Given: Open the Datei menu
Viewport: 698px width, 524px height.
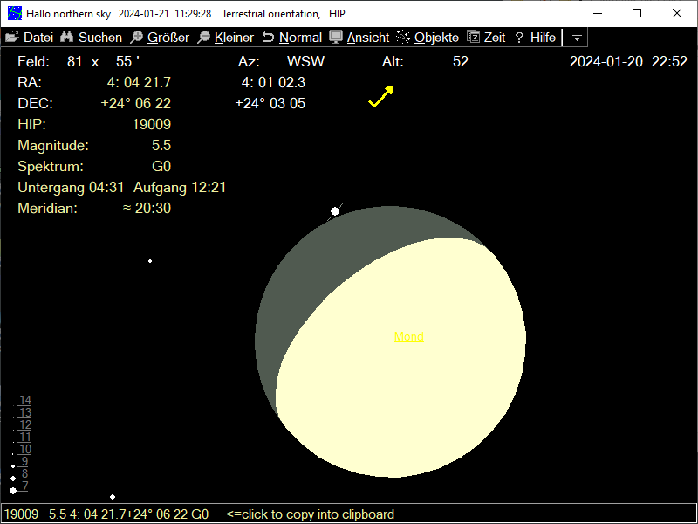Looking at the screenshot, I should (x=30, y=38).
